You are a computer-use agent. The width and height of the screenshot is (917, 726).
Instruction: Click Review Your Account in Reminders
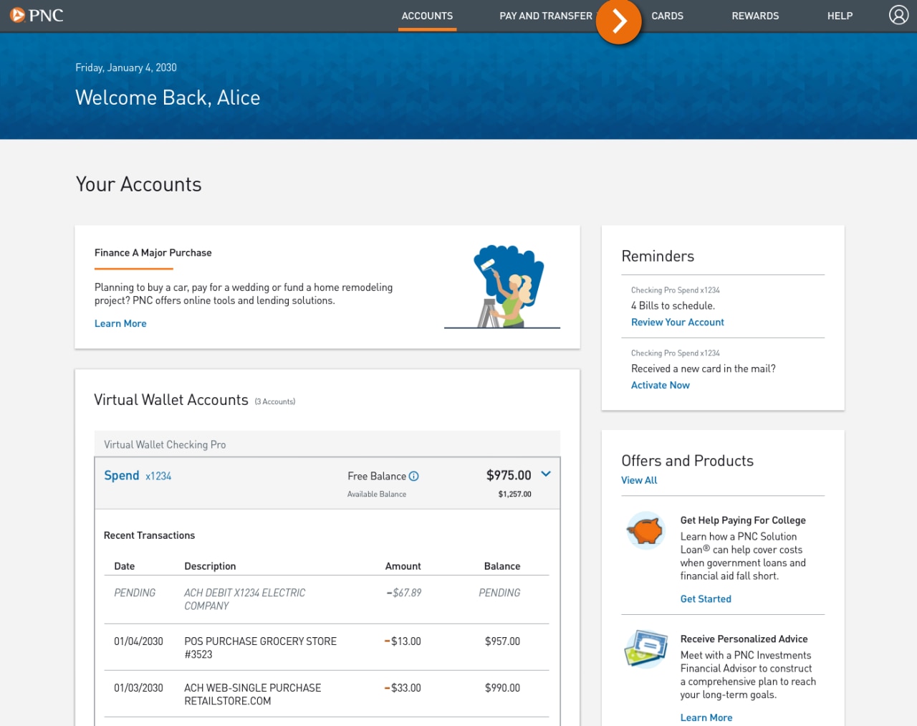point(677,322)
